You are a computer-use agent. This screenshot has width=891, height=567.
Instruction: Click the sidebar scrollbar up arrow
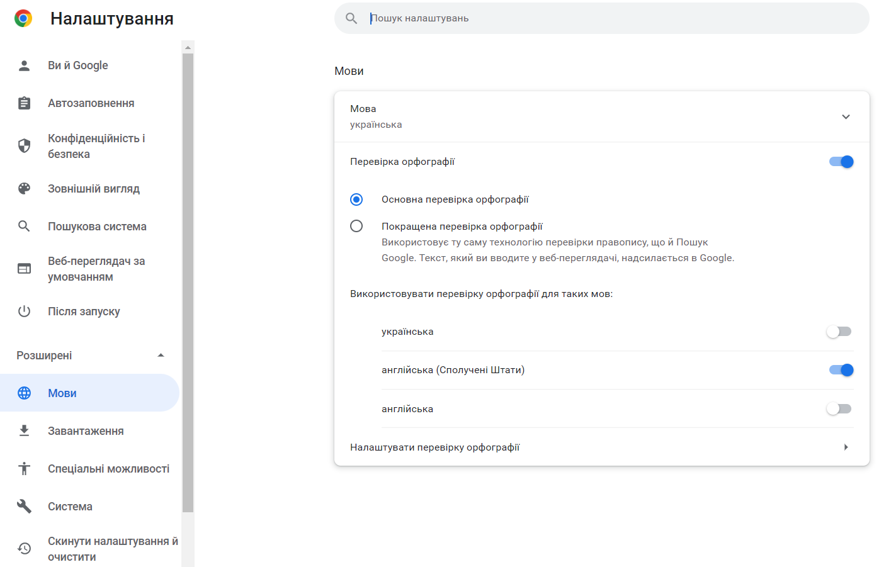click(188, 47)
